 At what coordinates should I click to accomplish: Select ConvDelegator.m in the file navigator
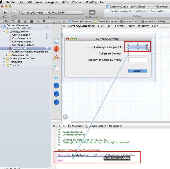pyautogui.click(x=21, y=38)
